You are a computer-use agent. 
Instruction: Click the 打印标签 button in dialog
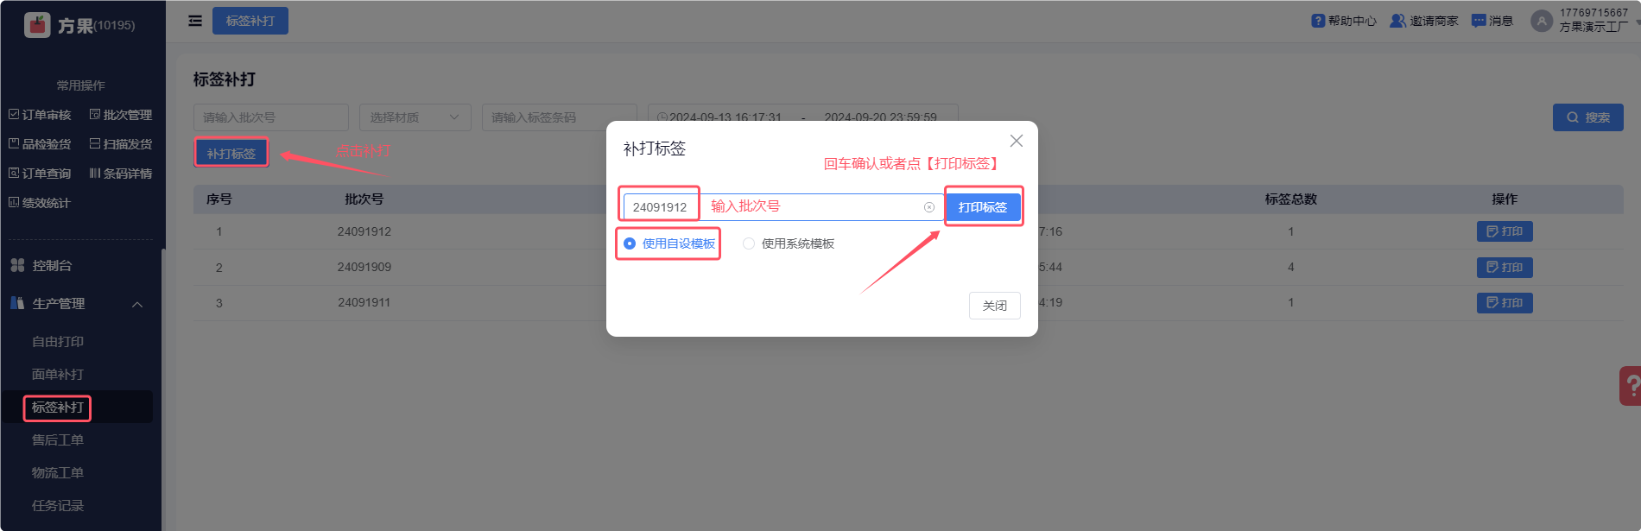tap(983, 207)
